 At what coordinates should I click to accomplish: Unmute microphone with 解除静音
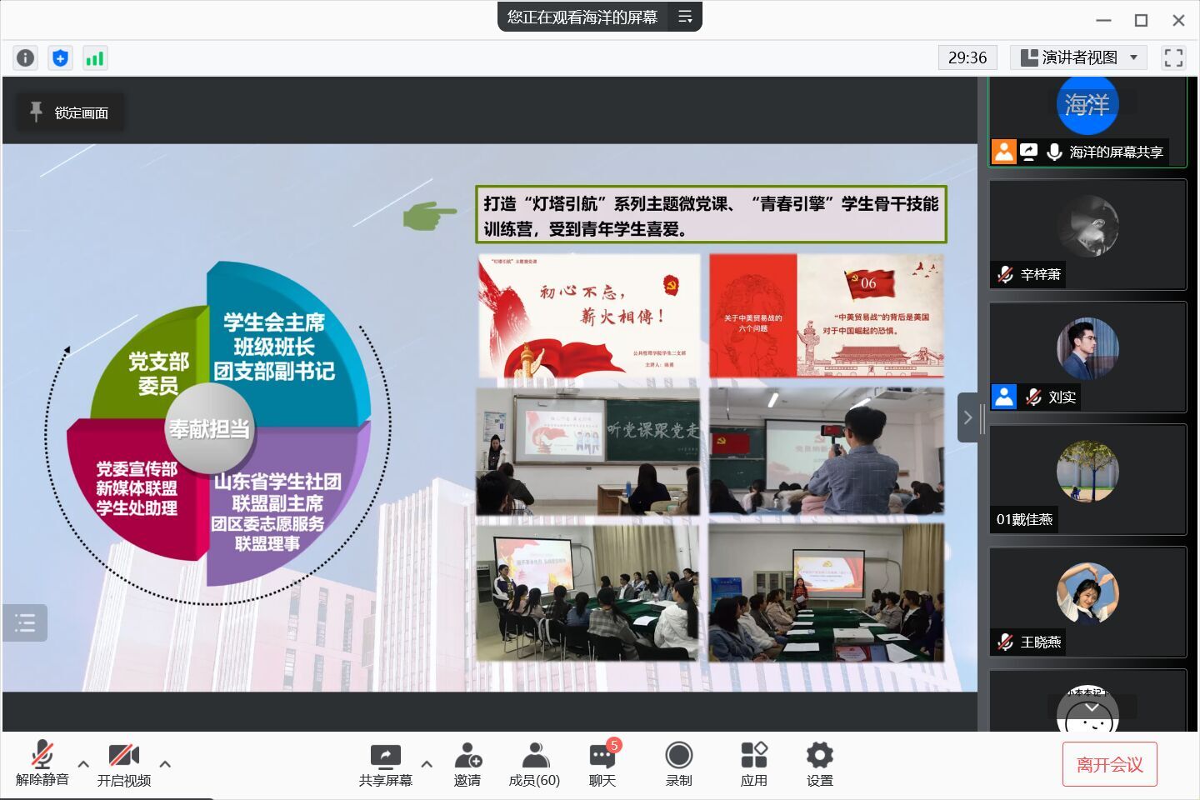tap(42, 764)
